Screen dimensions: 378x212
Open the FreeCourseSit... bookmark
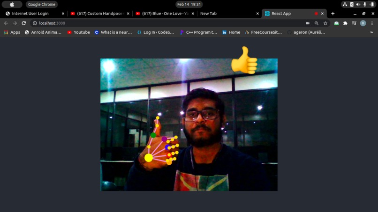click(263, 32)
